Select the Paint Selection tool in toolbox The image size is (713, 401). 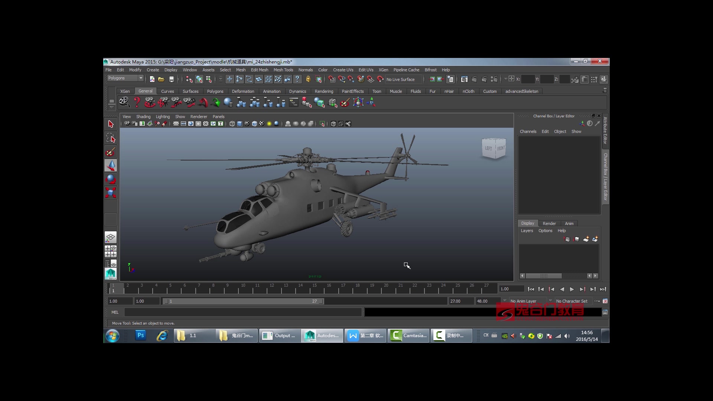(x=111, y=152)
